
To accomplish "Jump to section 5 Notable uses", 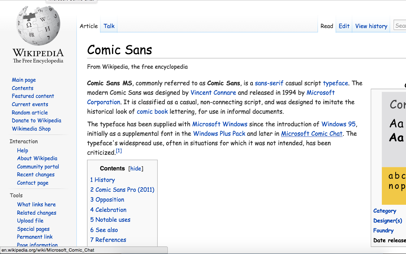I will pyautogui.click(x=110, y=220).
